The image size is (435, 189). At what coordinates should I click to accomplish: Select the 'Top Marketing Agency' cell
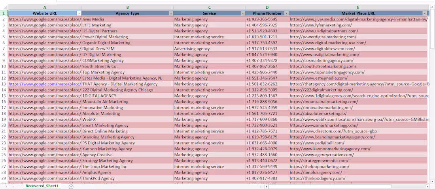(x=127, y=72)
